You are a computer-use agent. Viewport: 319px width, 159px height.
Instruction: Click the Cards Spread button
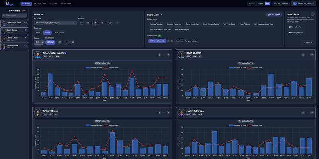click(x=274, y=14)
